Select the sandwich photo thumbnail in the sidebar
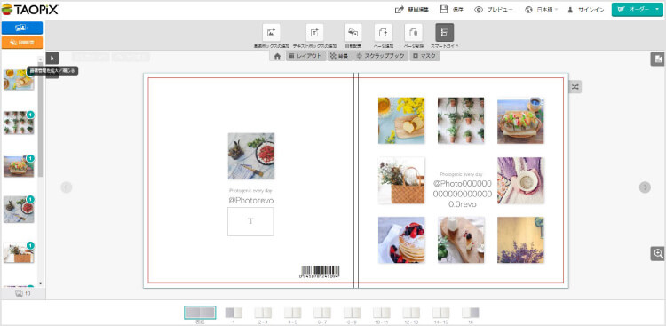This screenshot has height=326, width=666. pyautogui.click(x=19, y=166)
